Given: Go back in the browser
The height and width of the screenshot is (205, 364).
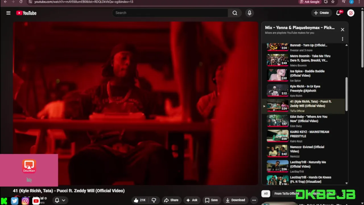Looking at the screenshot, I should pos(5,2).
